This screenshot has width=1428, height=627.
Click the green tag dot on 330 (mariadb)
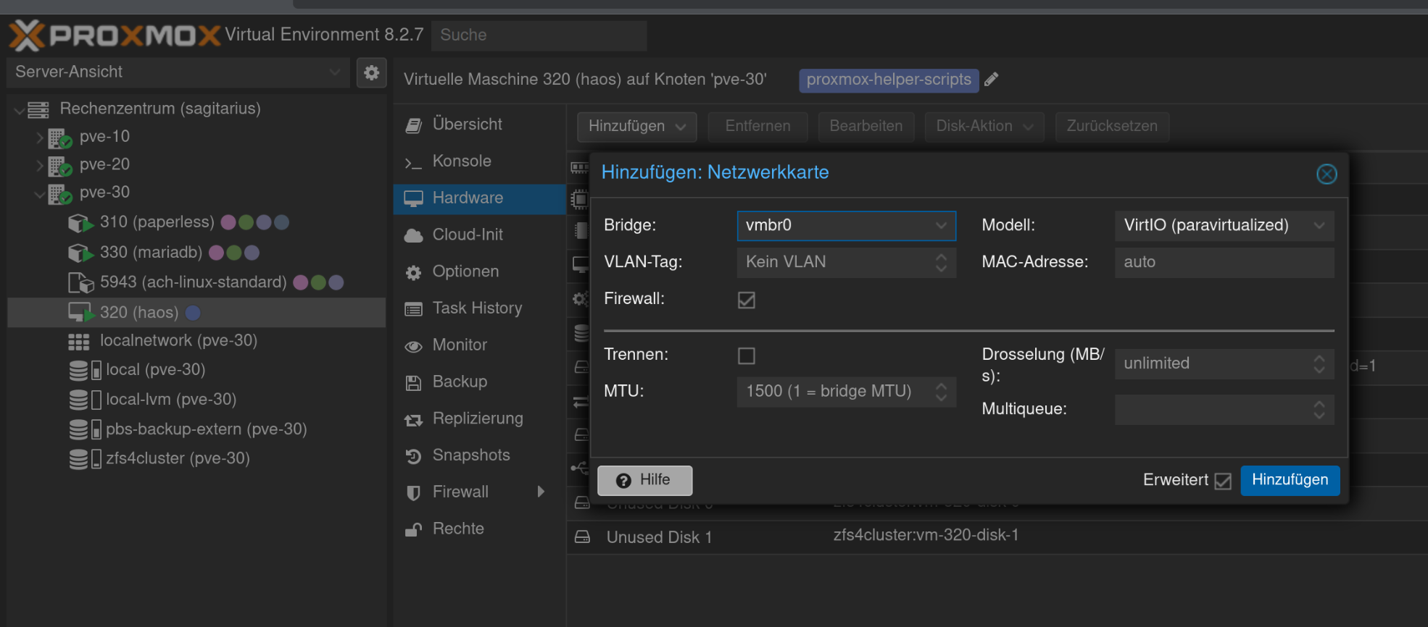[233, 253]
